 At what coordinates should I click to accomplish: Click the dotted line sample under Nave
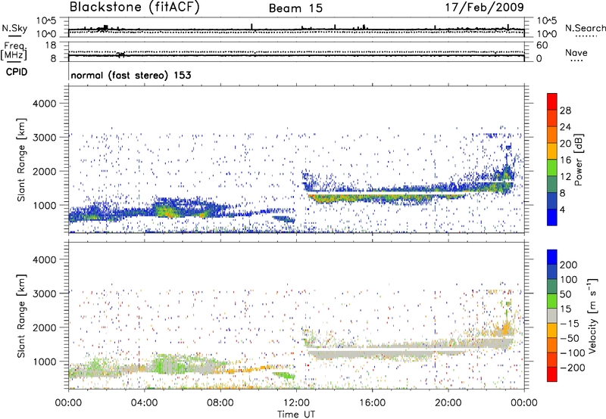pyautogui.click(x=577, y=61)
